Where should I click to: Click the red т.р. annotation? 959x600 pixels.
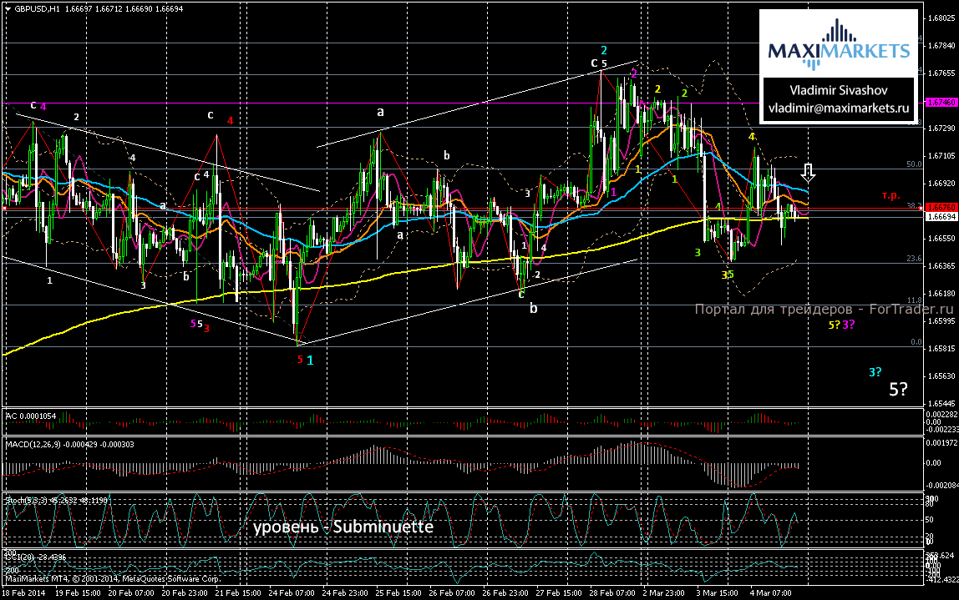point(890,194)
